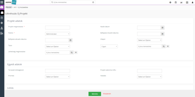195x97 pixels.
Task: Click the Haladas field label
Action: tap(103, 76)
